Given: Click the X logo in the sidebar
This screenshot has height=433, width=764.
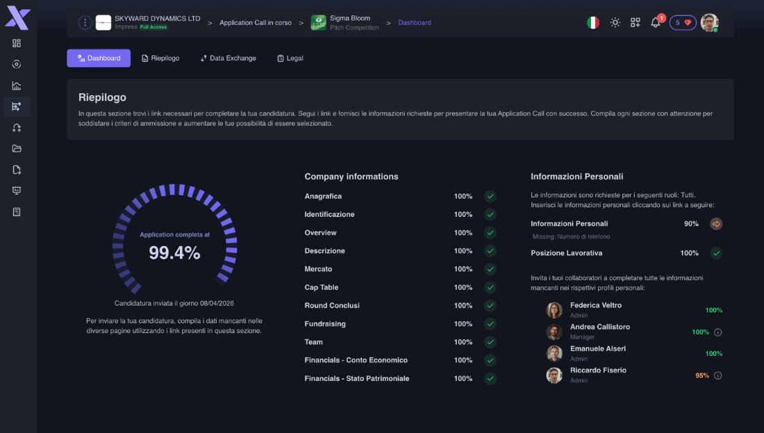Looking at the screenshot, I should click(18, 19).
